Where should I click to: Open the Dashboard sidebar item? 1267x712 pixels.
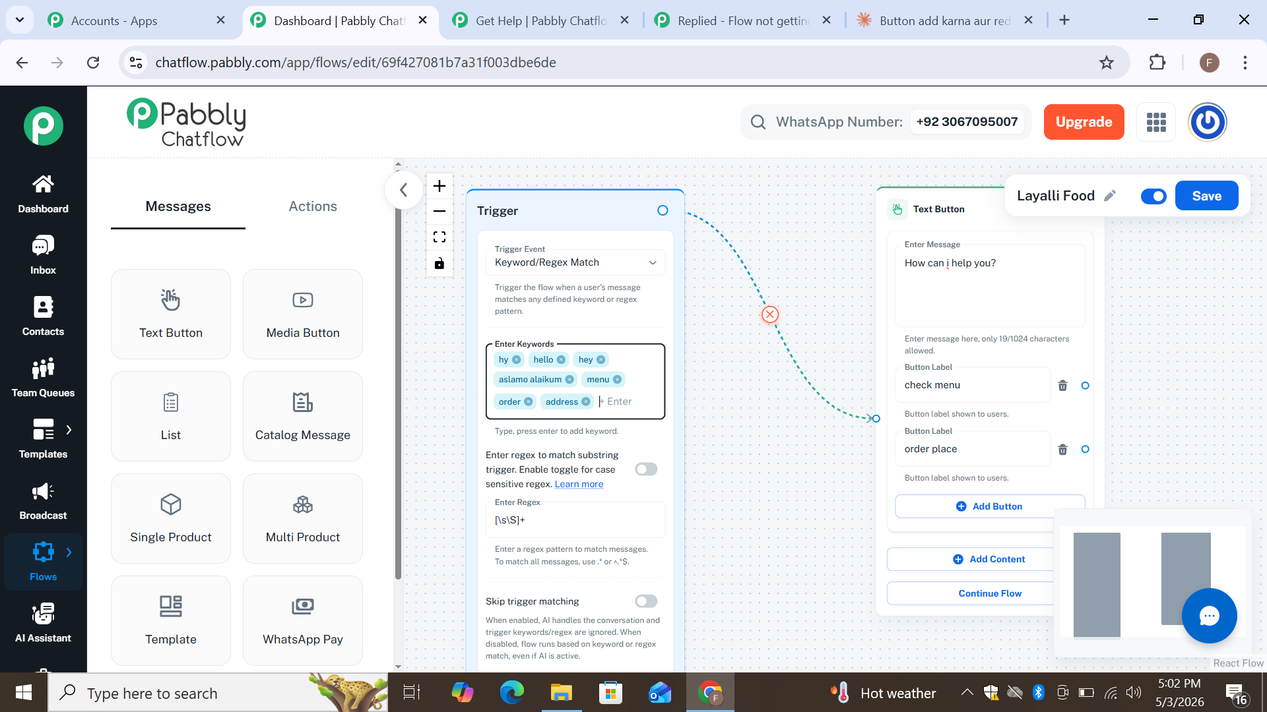tap(43, 194)
